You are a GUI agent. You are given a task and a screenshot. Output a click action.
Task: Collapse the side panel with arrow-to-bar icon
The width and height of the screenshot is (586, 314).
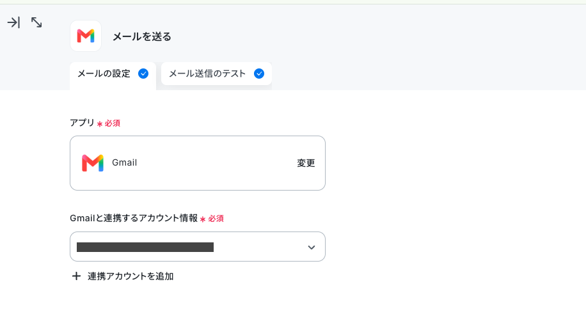13,22
